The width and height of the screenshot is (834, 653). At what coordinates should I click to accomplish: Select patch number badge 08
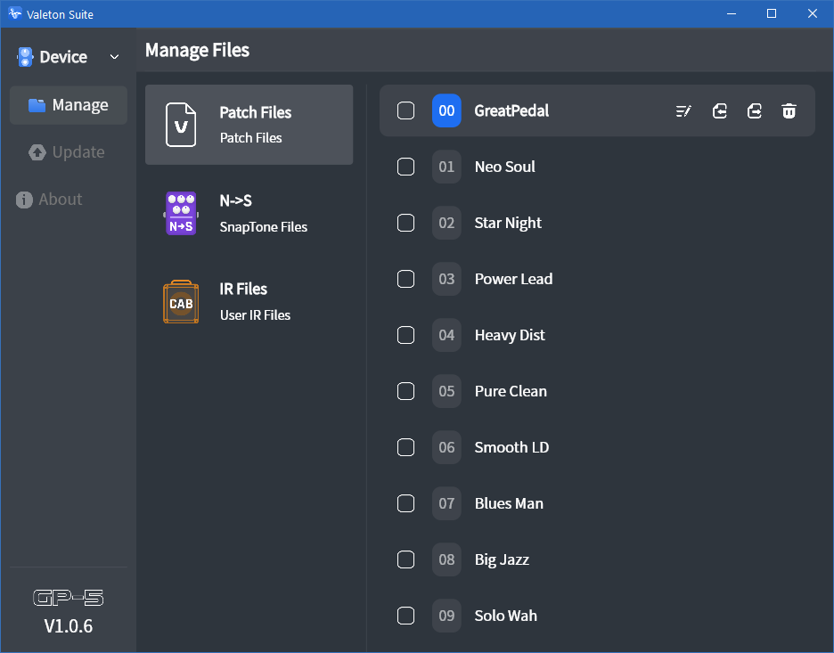446,559
